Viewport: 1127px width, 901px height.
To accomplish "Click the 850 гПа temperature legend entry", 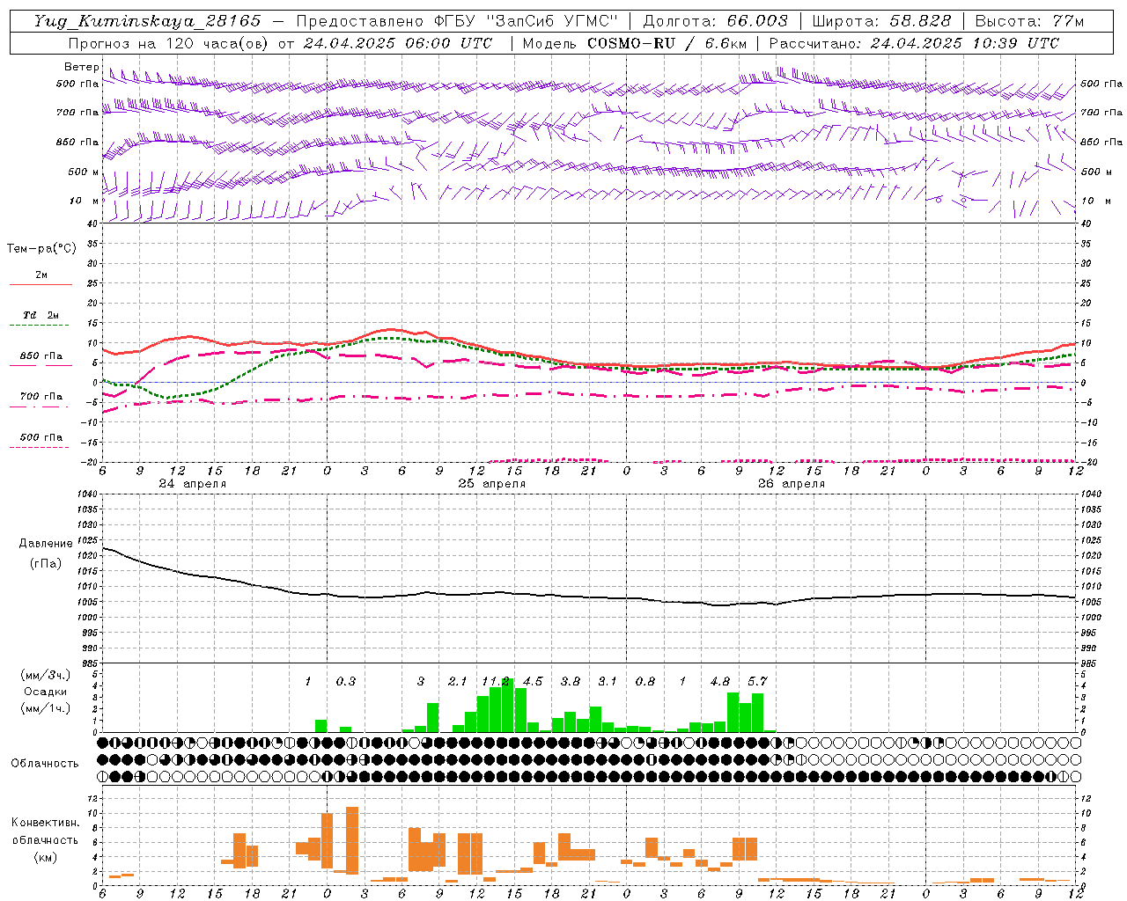I will [x=41, y=356].
